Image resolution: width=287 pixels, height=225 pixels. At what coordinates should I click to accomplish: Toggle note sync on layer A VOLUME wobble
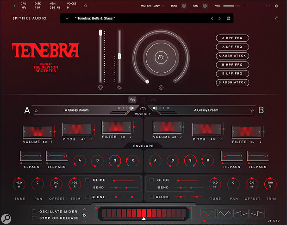click(x=51, y=142)
